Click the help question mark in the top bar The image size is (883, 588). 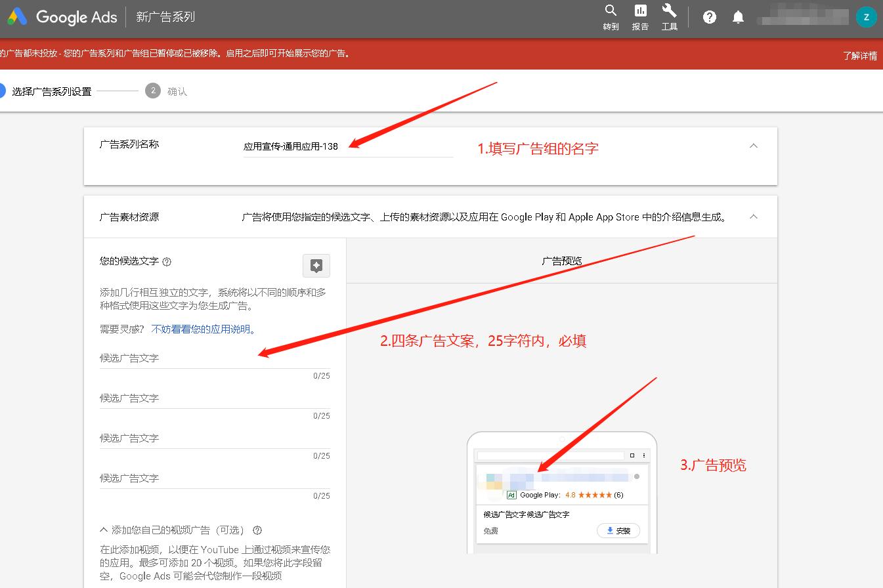pyautogui.click(x=709, y=17)
